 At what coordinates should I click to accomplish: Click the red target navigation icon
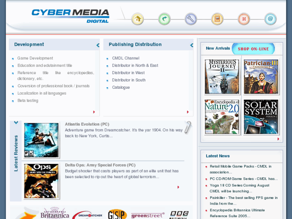(244, 19)
